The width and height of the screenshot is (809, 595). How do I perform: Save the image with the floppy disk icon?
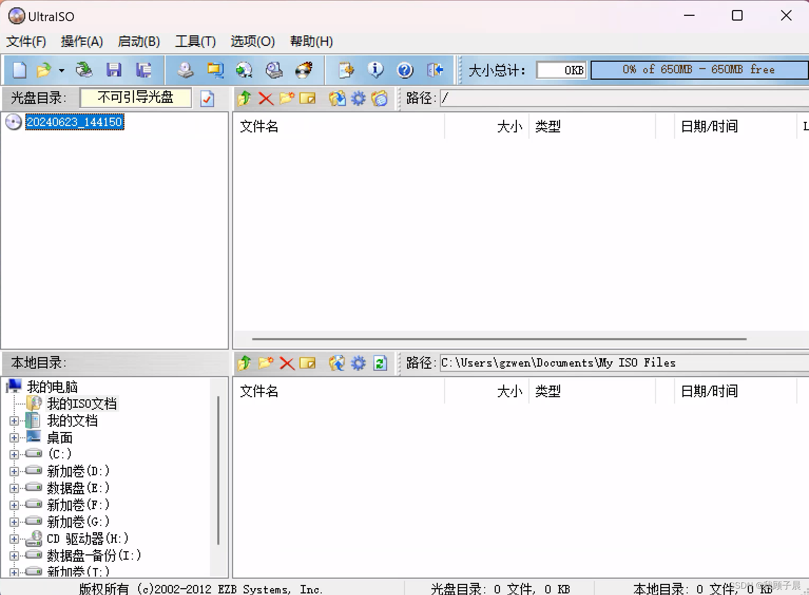click(113, 70)
